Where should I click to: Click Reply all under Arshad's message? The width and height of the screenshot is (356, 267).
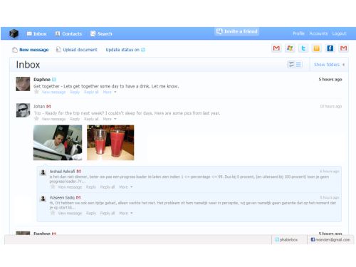pyautogui.click(x=108, y=187)
